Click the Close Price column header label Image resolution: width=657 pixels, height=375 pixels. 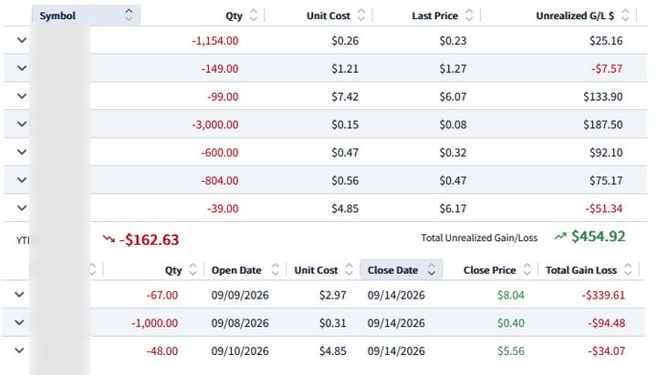click(x=489, y=270)
